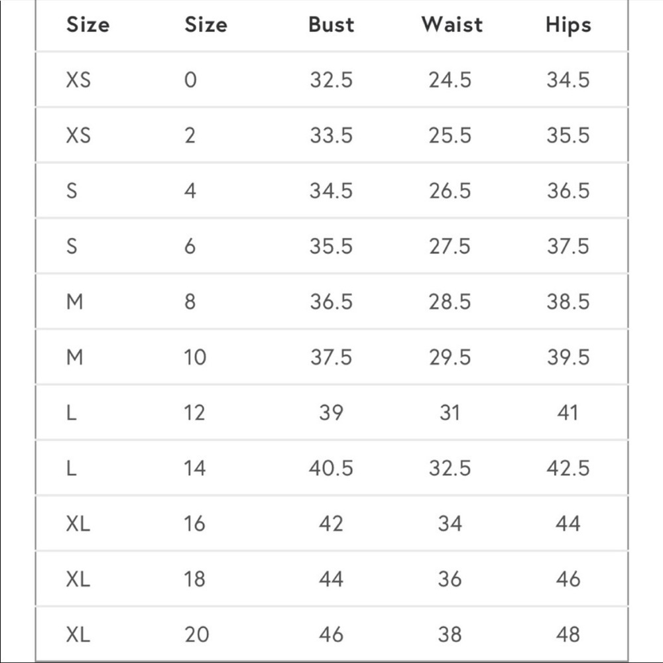Click the numeric size 4 cell
Viewport: 663px width, 663px height.
click(x=190, y=191)
